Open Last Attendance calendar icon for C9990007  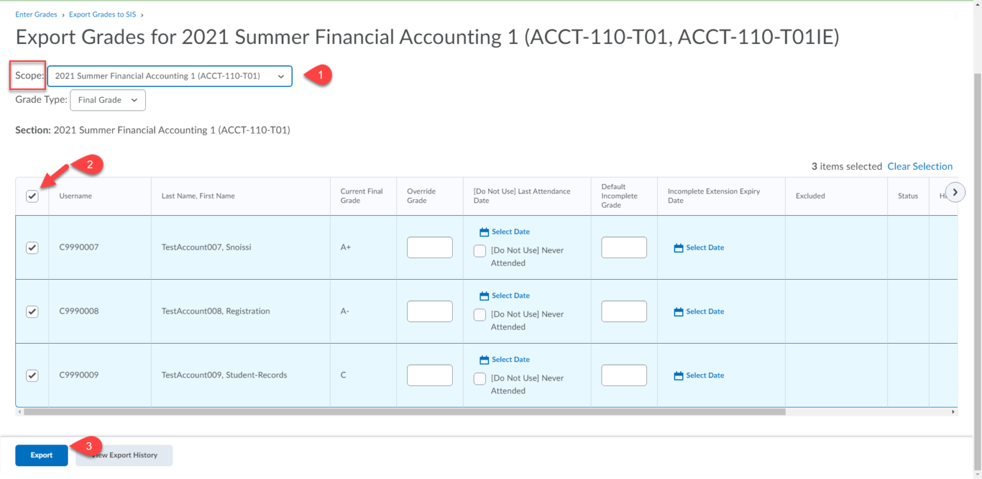pos(484,232)
